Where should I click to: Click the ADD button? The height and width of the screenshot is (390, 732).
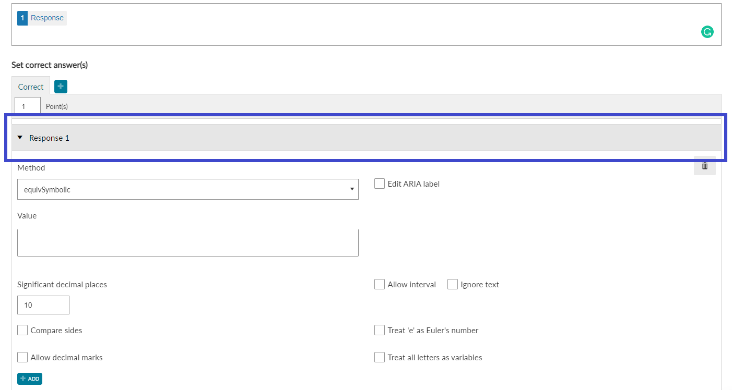[x=30, y=379]
